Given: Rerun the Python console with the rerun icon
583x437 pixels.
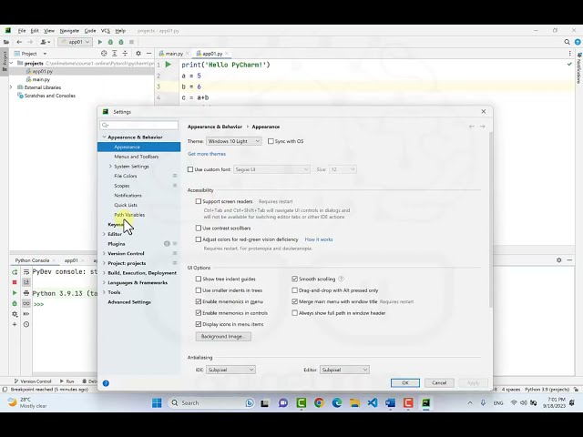Looking at the screenshot, I should pos(15,272).
